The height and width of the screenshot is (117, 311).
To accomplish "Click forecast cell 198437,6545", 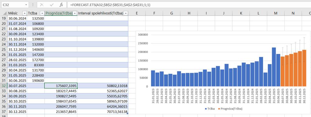I will [61, 101].
